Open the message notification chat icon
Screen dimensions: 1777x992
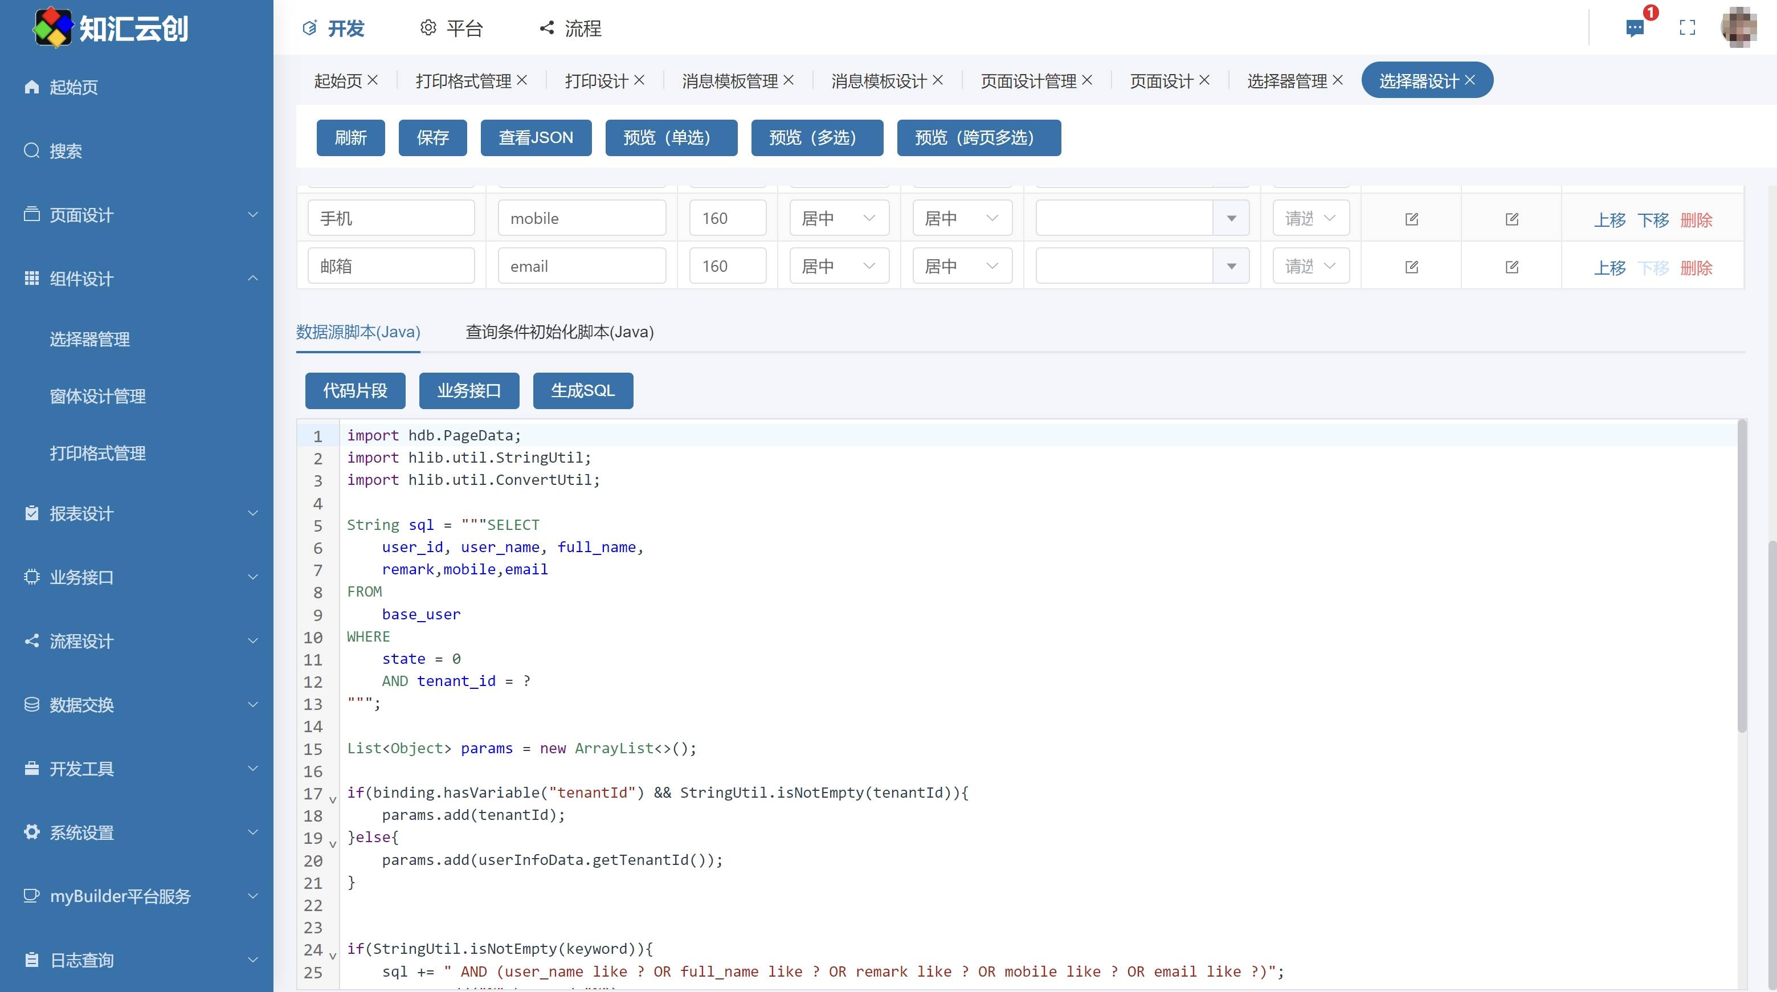1634,28
